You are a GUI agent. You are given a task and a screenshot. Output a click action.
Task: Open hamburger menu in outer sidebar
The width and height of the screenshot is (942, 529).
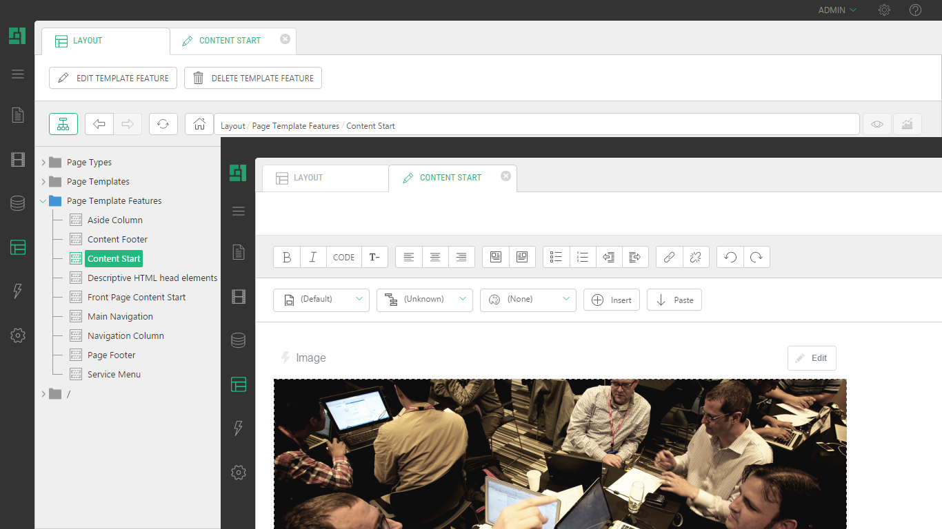pyautogui.click(x=18, y=74)
